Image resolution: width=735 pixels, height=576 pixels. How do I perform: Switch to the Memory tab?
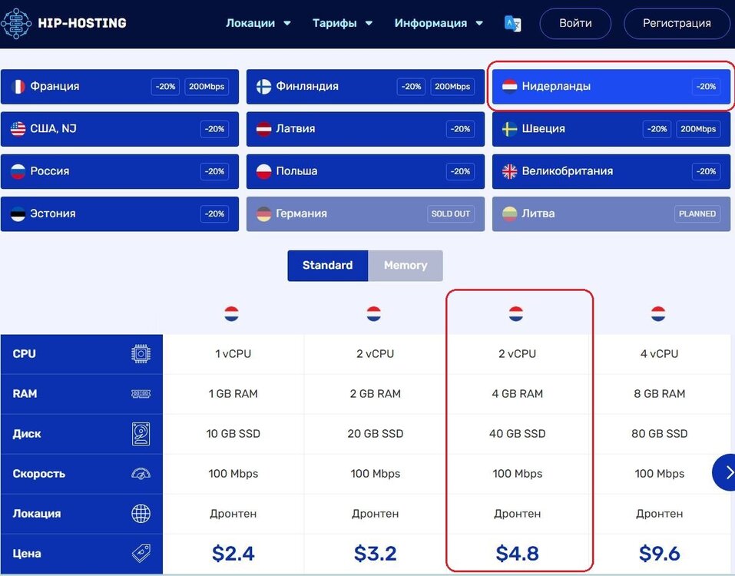coord(406,266)
